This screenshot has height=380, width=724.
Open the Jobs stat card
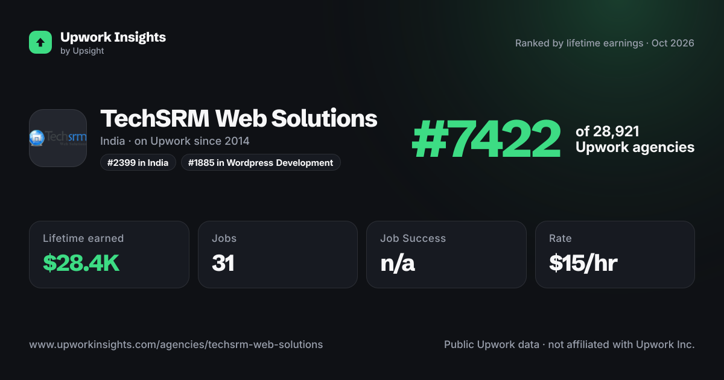(x=278, y=255)
